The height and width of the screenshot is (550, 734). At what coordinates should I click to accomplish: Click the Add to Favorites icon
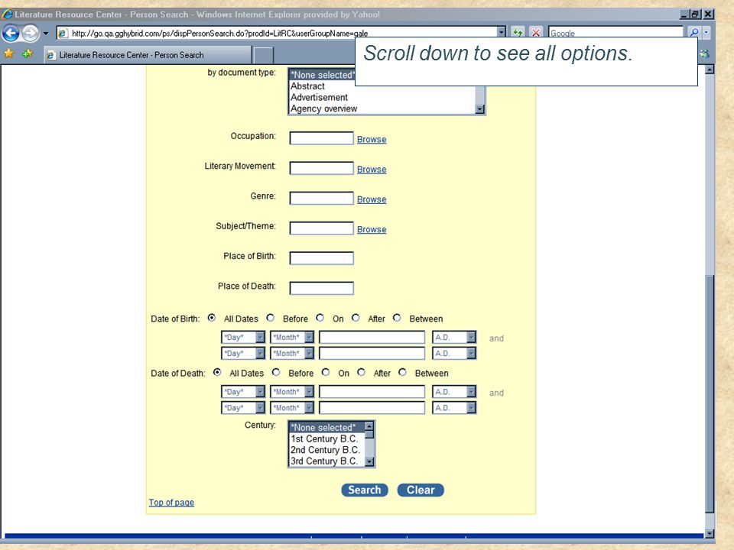point(28,53)
